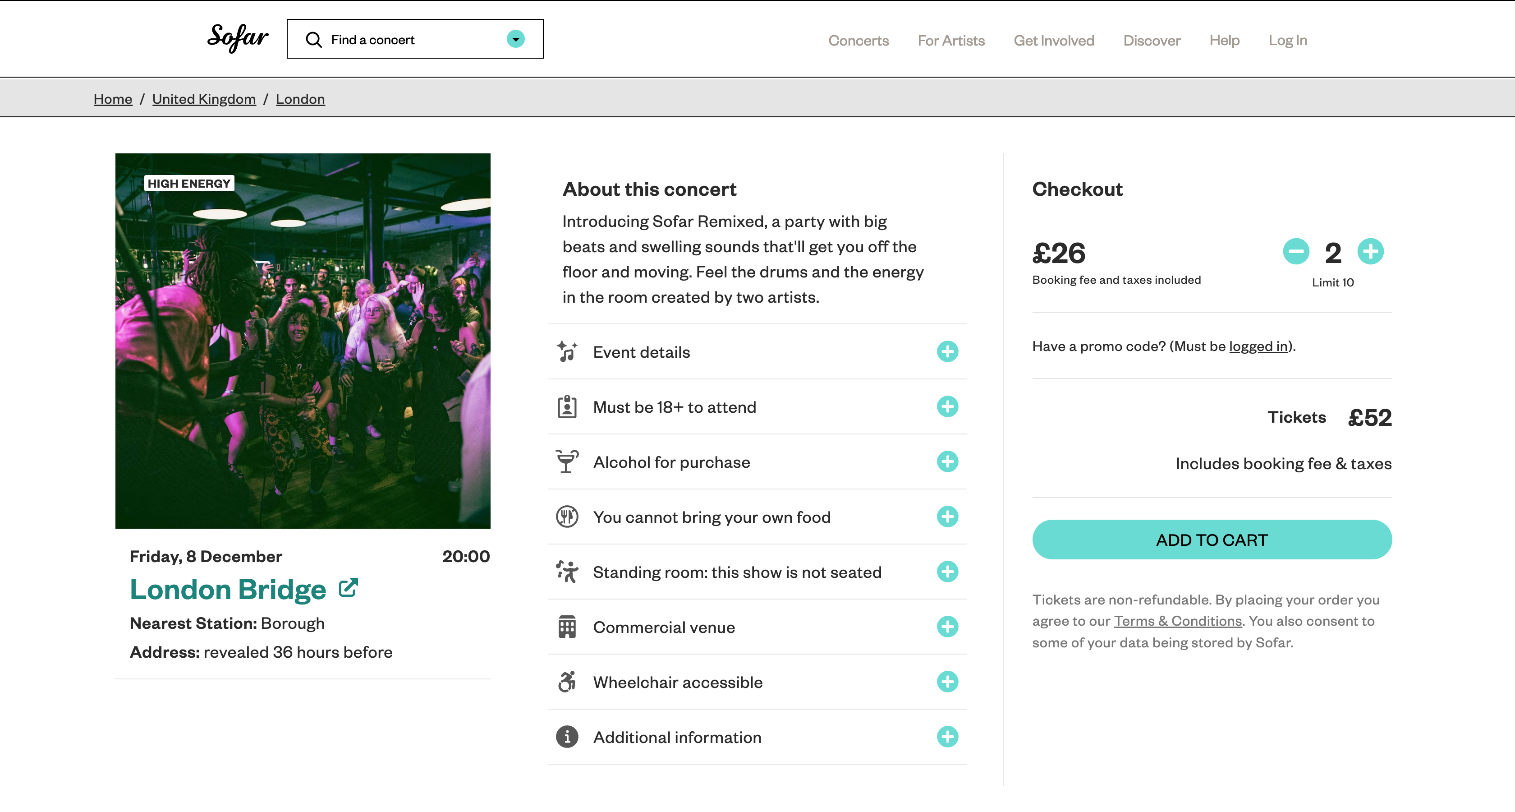Image resolution: width=1515 pixels, height=812 pixels.
Task: Click into the Find a concert field
Action: pos(415,39)
